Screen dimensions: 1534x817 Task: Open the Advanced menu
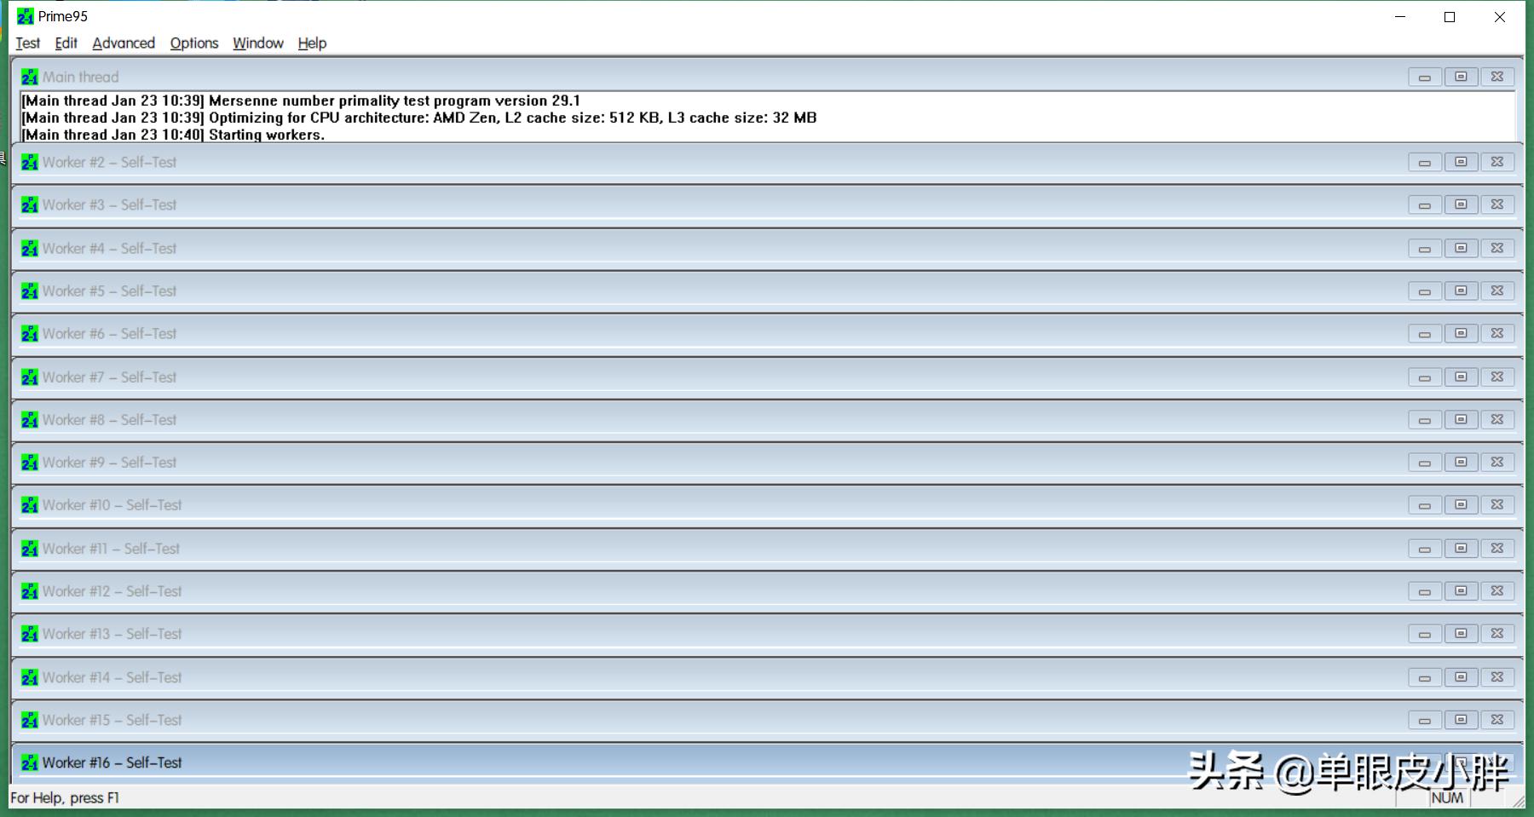tap(124, 43)
